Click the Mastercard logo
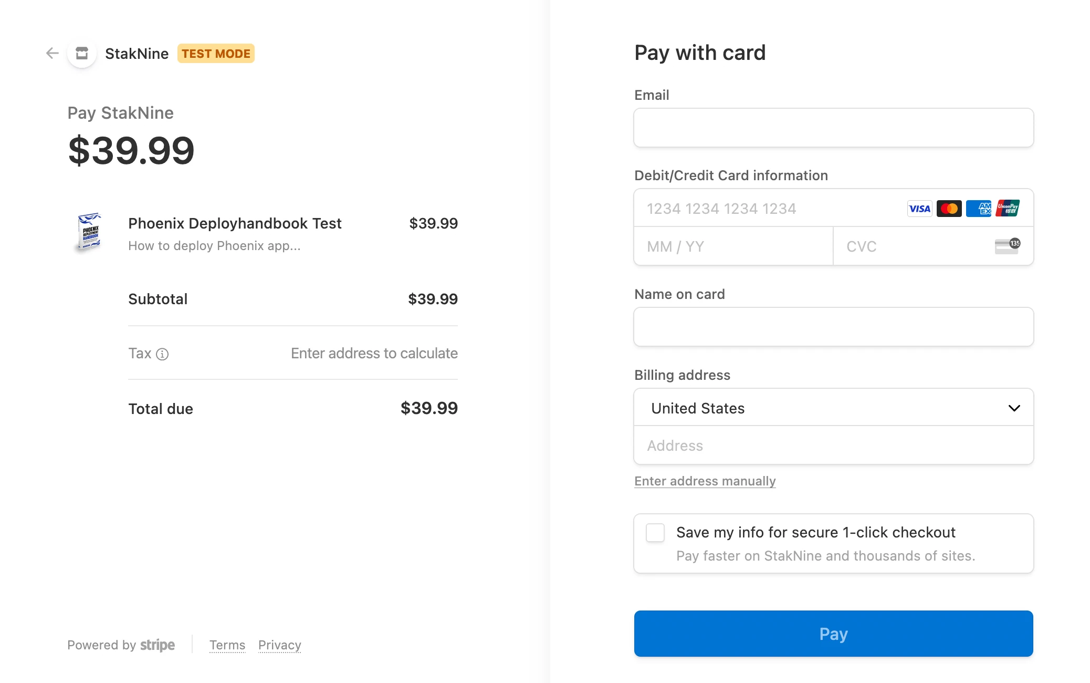 tap(949, 209)
